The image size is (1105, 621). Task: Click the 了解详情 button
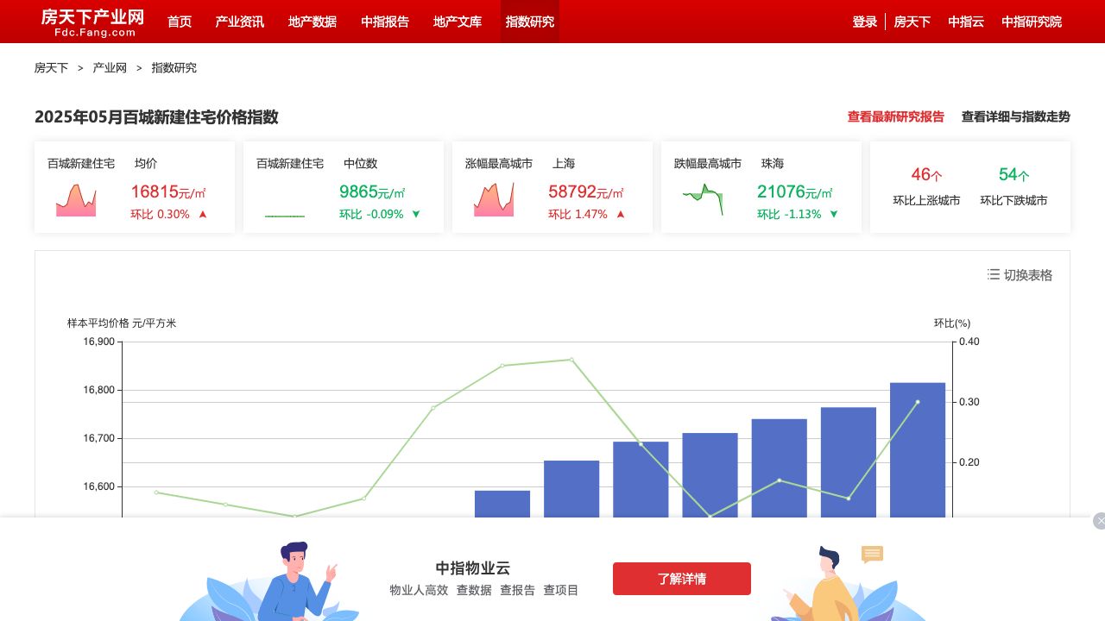click(x=682, y=579)
